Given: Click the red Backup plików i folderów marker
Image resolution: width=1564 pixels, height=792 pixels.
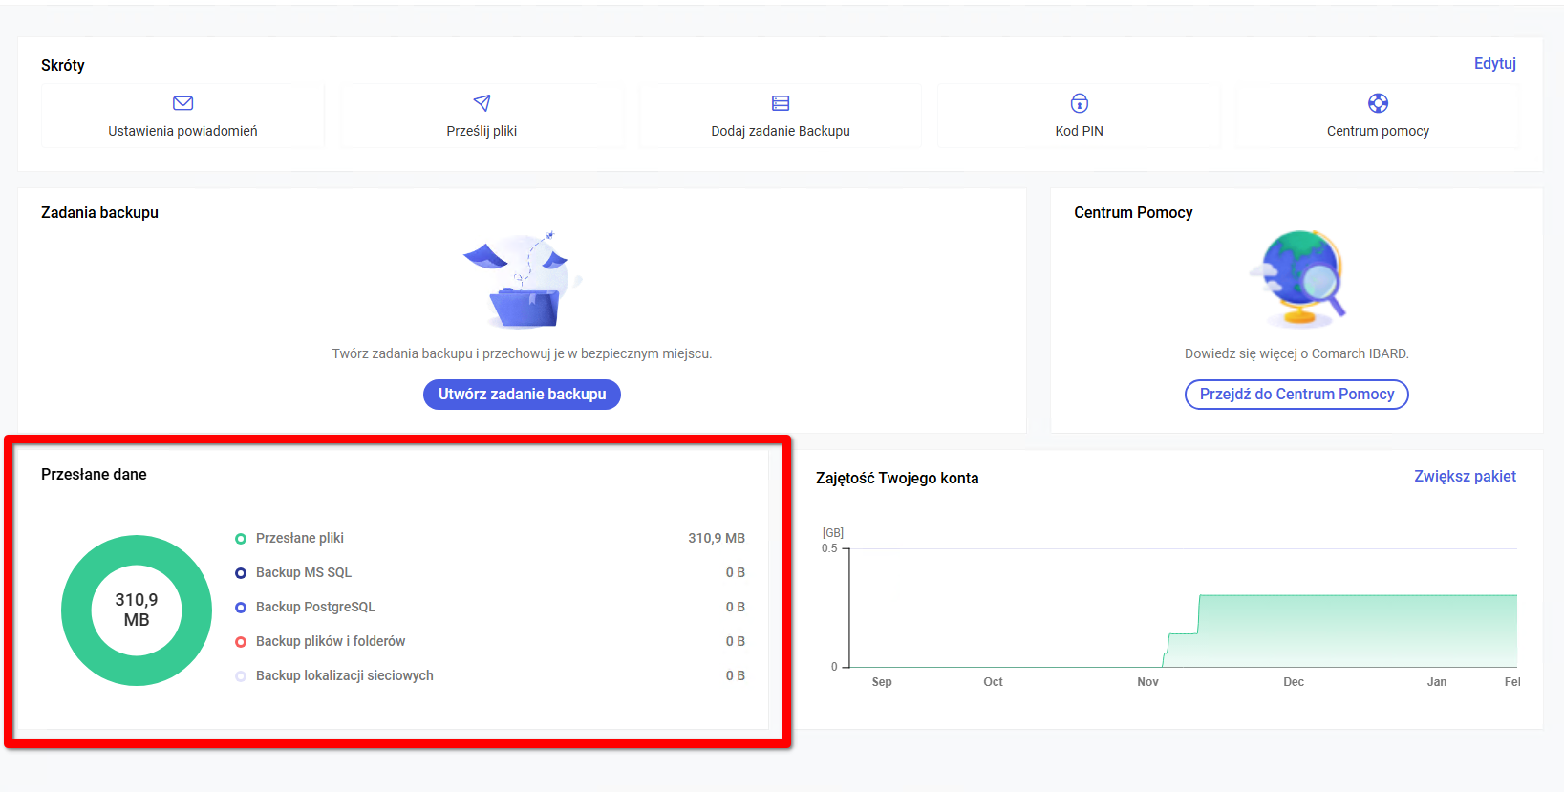Looking at the screenshot, I should (x=241, y=642).
